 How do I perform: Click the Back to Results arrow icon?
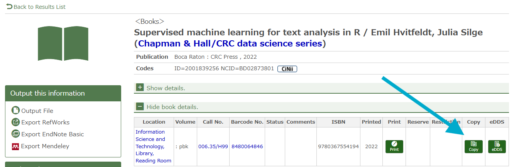point(9,7)
